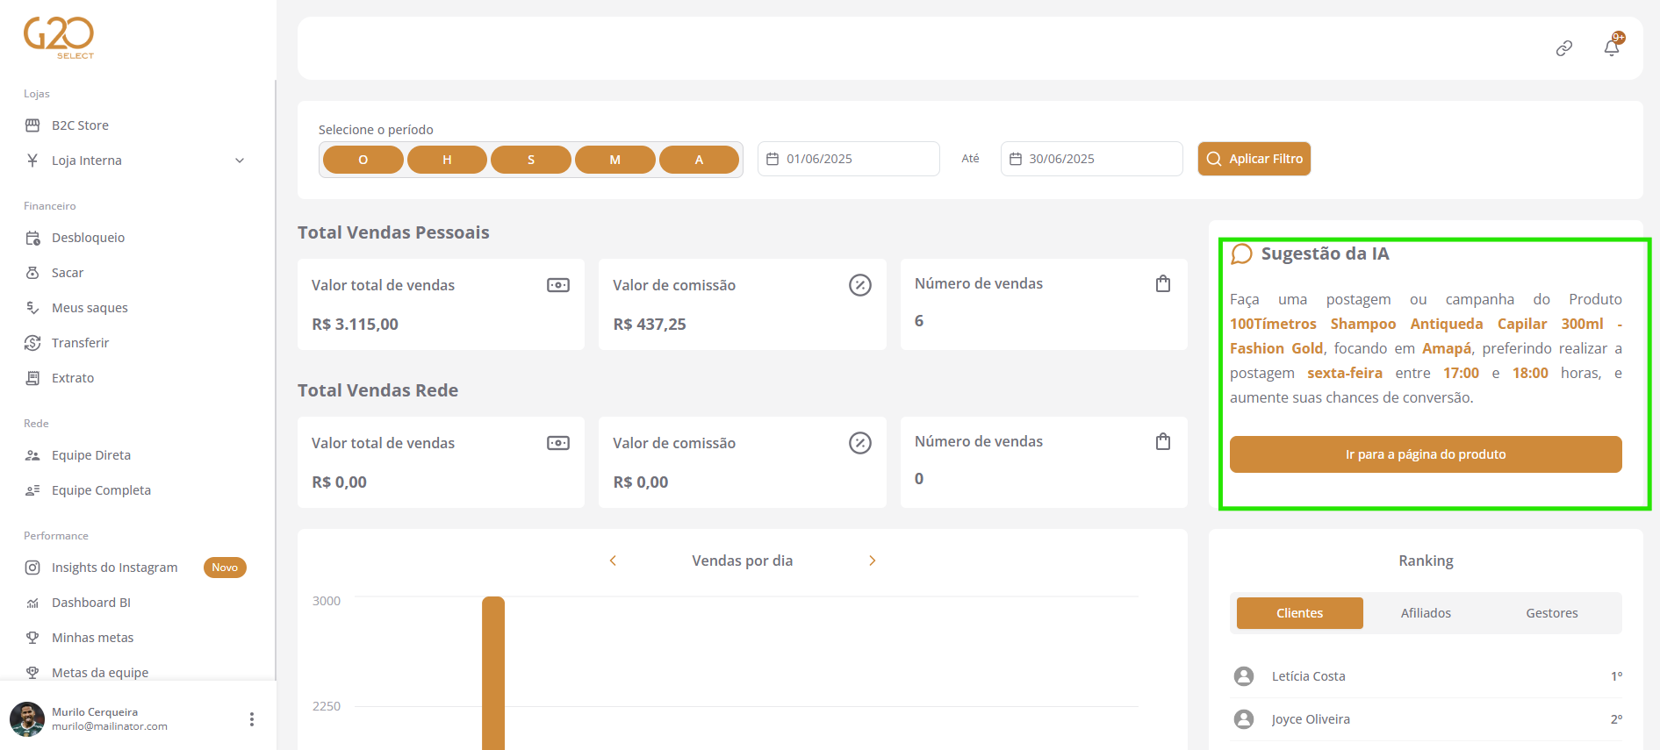Click the Letícia Costa ranking name
This screenshot has height=750, width=1660.
(x=1308, y=676)
